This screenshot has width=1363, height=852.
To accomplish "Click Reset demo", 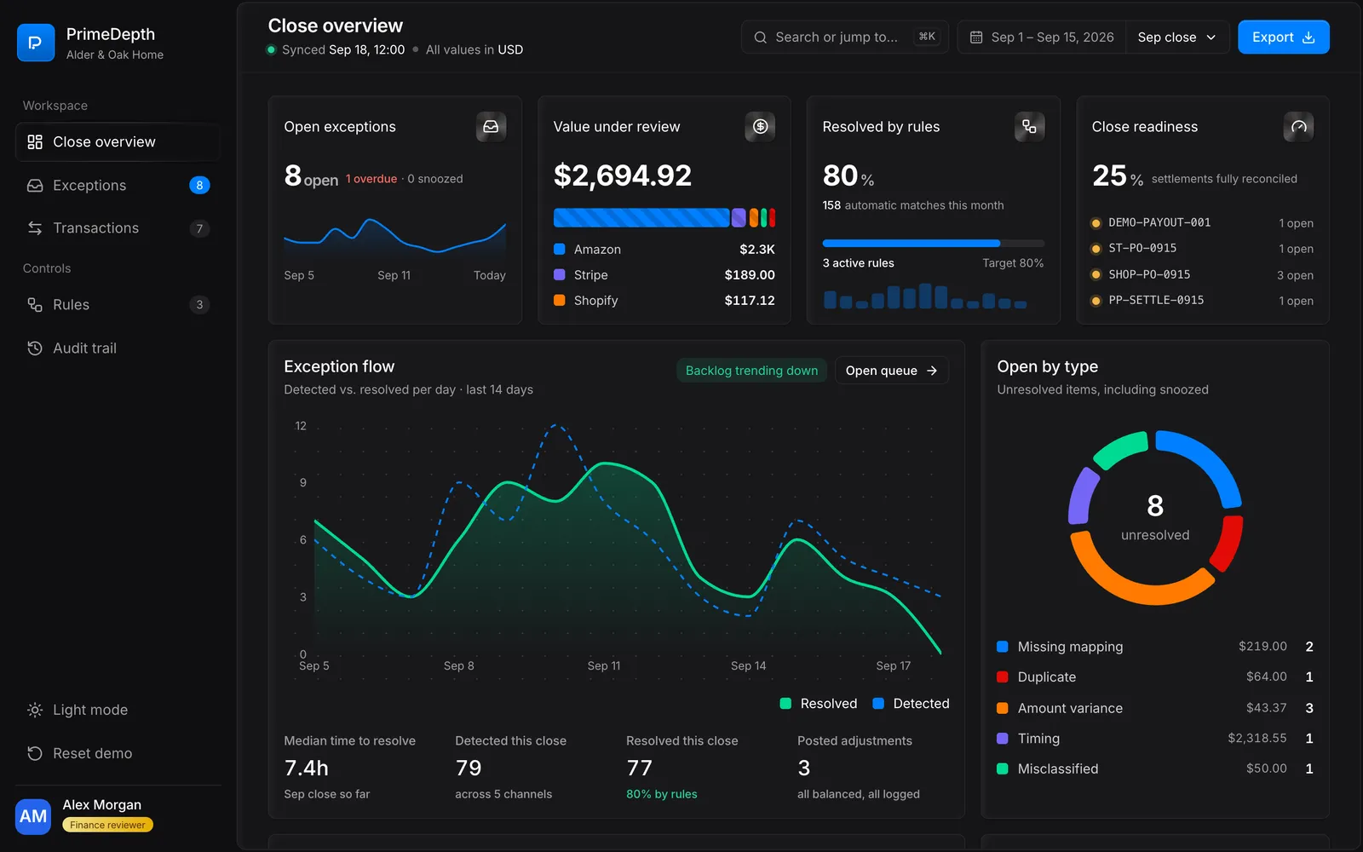I will [x=118, y=753].
